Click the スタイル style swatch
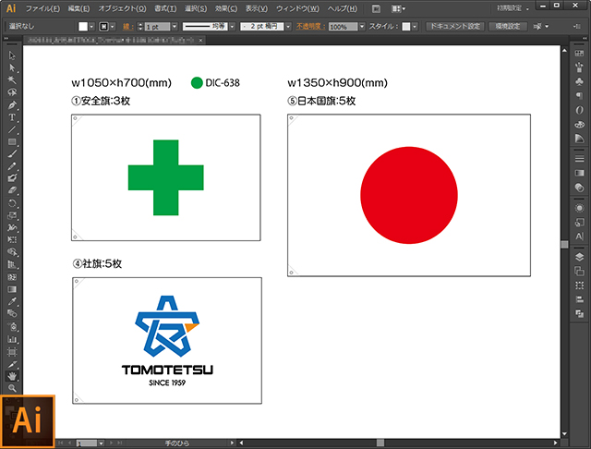Viewport: 591px width, 449px height. tap(406, 27)
